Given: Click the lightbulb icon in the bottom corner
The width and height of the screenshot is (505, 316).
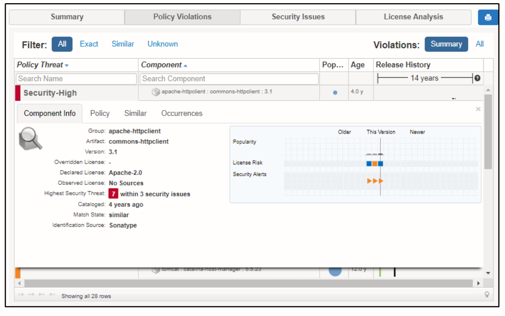Looking at the screenshot, I should [487, 294].
